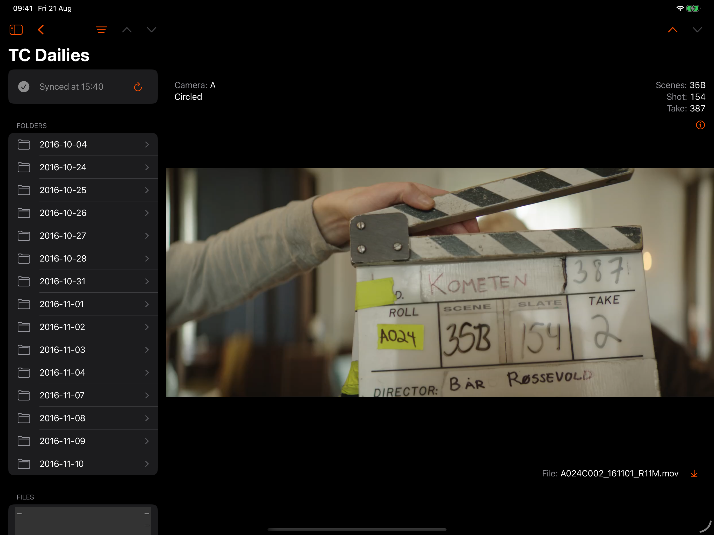Open folder 2016-10-25
The height and width of the screenshot is (535, 714).
(83, 190)
